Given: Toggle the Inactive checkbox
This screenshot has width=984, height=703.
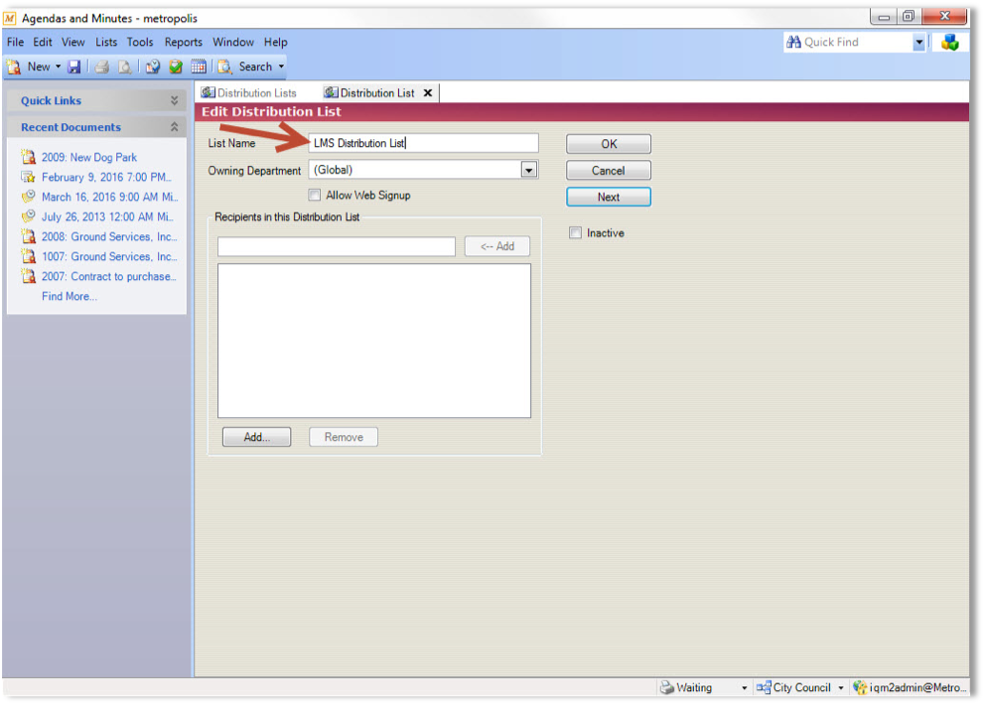Looking at the screenshot, I should tap(576, 233).
